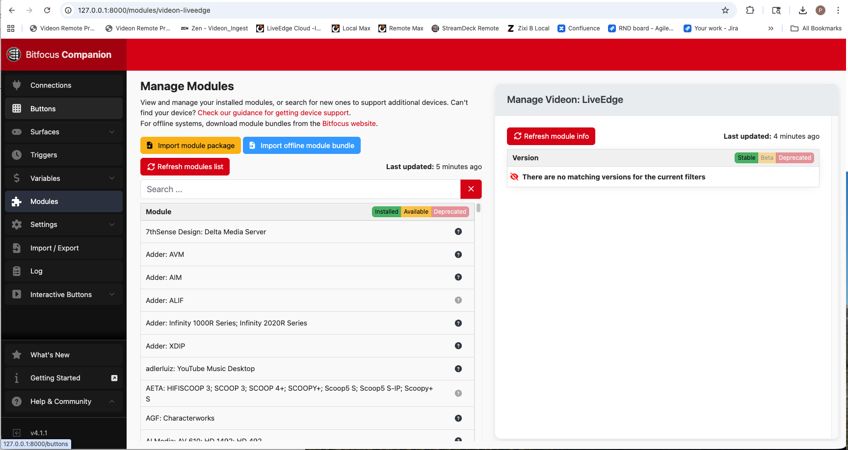This screenshot has height=450, width=848.
Task: Open help icon for Adder: XDIP
Action: coord(458,346)
